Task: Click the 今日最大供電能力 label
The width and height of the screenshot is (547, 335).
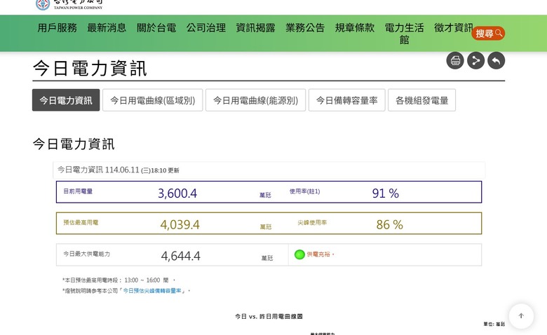Action: coord(86,254)
